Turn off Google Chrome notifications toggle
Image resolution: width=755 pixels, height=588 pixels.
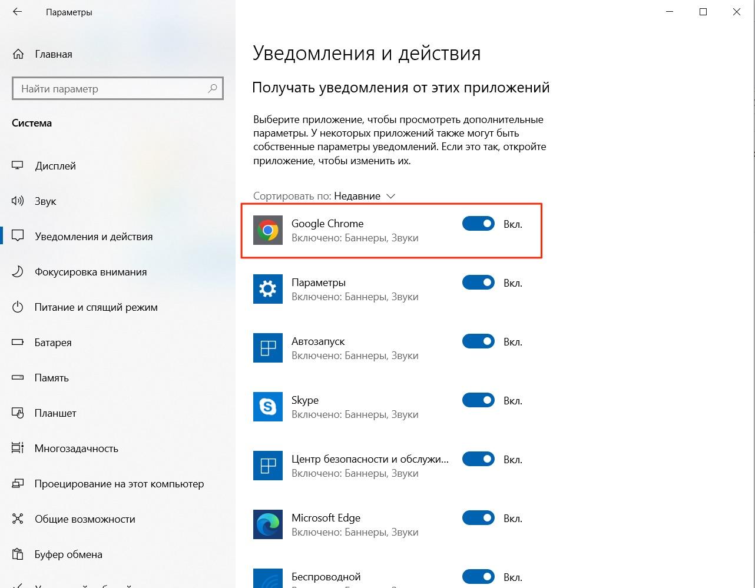(x=478, y=224)
